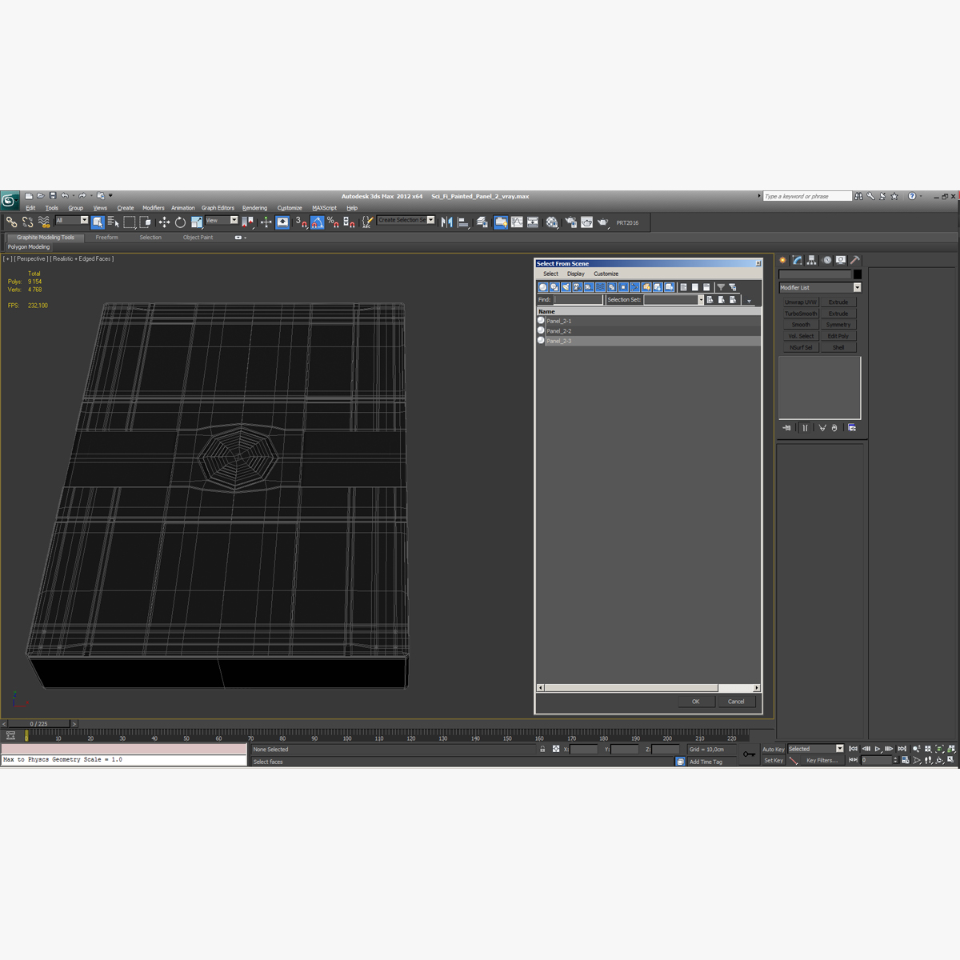The height and width of the screenshot is (960, 960).
Task: Toggle the 3D Snaps icon
Action: 301,222
